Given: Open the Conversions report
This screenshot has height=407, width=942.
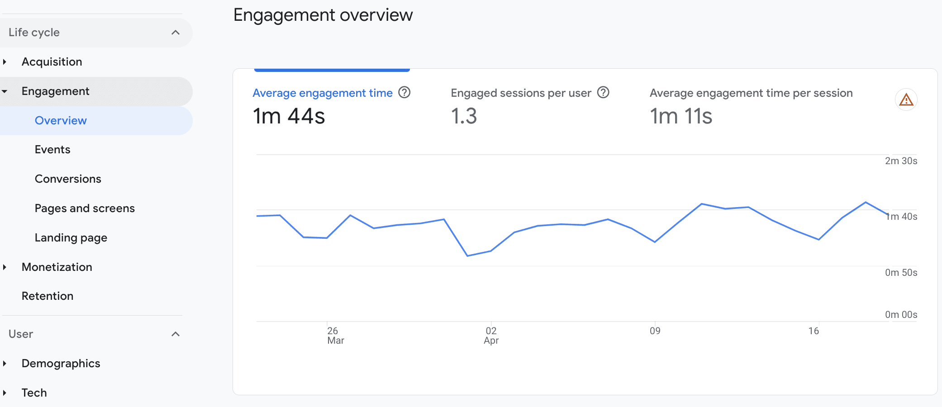Looking at the screenshot, I should 68,179.
